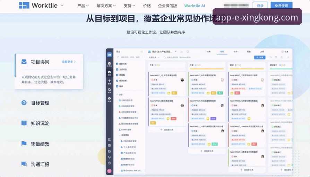The image size is (310, 177).
Task: Open the project title dropdown chevron
Action: 175,52
